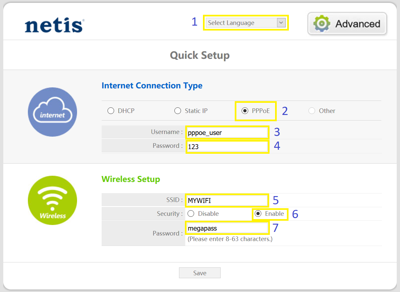Focus the PPPoE Password field
Screen dimensions: 400x292
coord(227,146)
